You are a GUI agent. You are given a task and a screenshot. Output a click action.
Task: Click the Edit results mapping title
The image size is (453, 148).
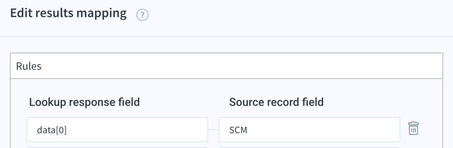pos(69,13)
